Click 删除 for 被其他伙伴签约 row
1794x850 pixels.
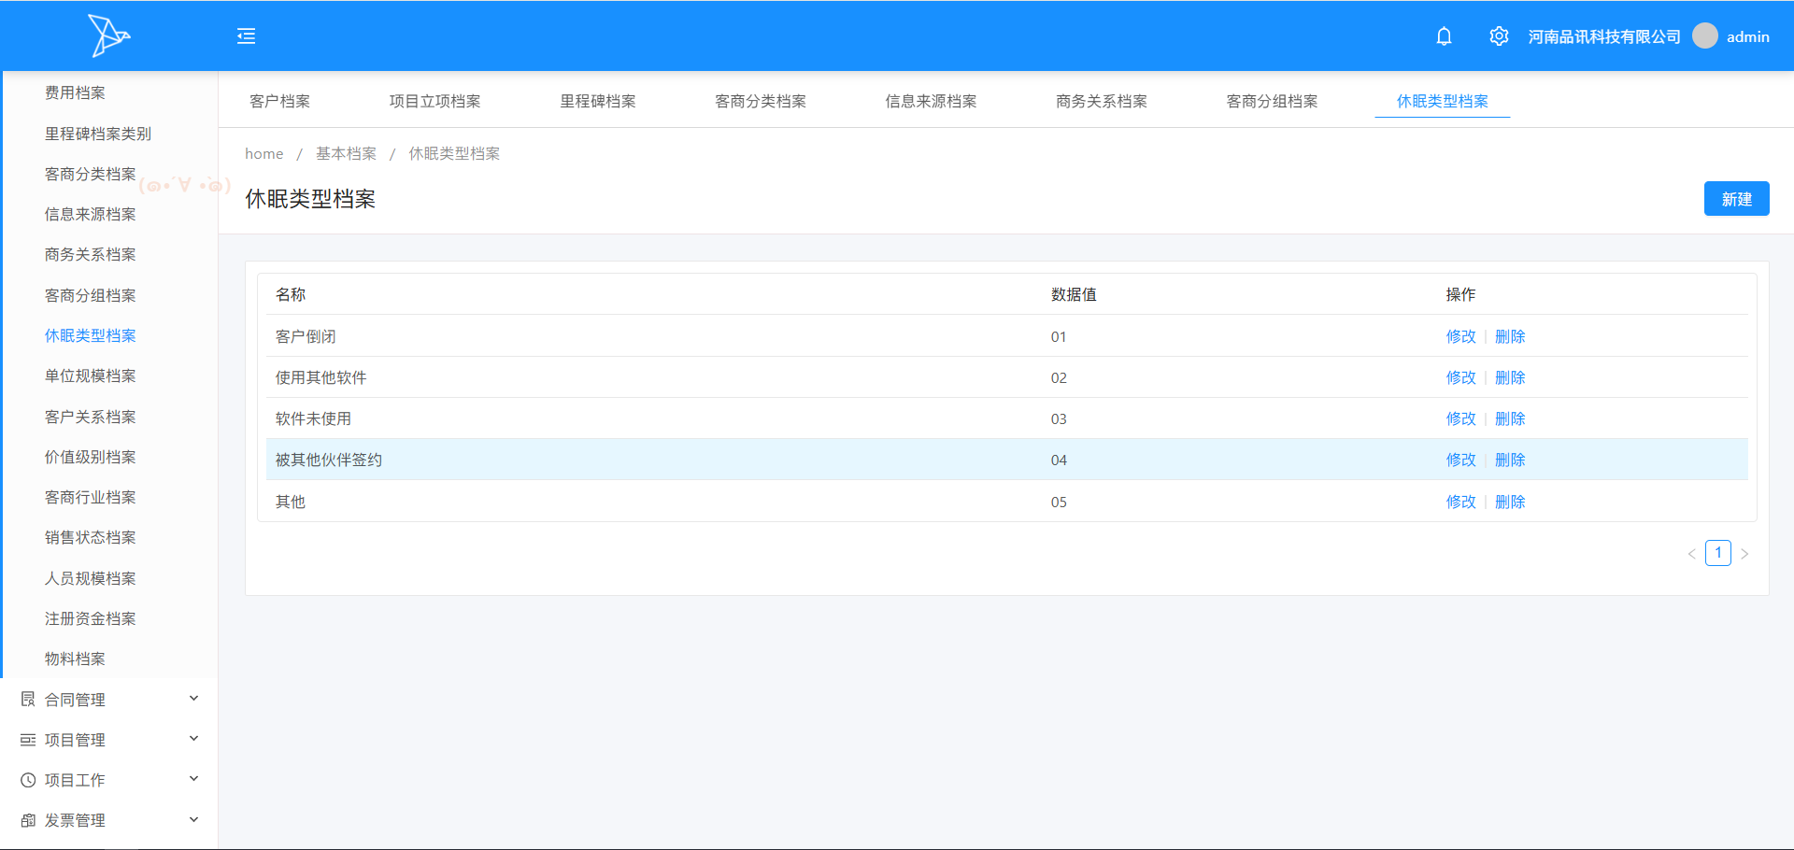(x=1510, y=460)
